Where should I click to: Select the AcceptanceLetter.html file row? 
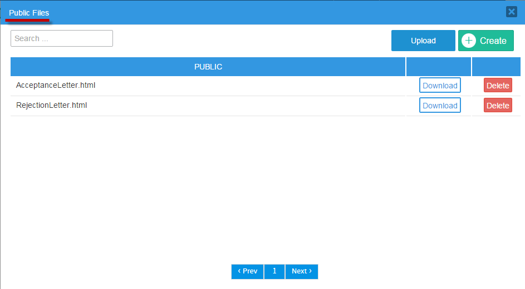click(x=56, y=86)
